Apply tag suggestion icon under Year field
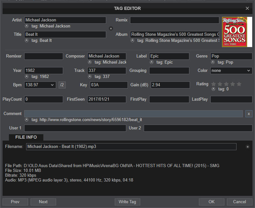 point(27,76)
